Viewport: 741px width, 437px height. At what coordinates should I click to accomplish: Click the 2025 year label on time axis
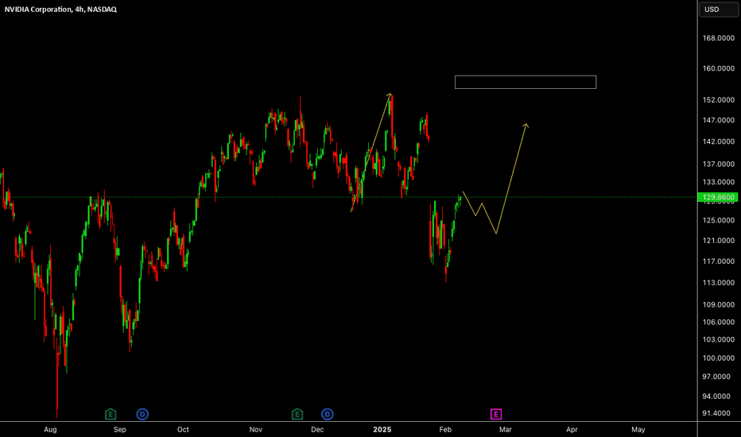coord(382,429)
